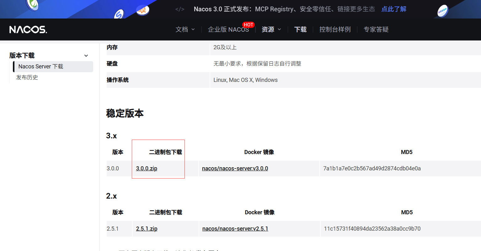
Task: Click Docker 镜像 header in 3.x table
Action: tap(259, 152)
